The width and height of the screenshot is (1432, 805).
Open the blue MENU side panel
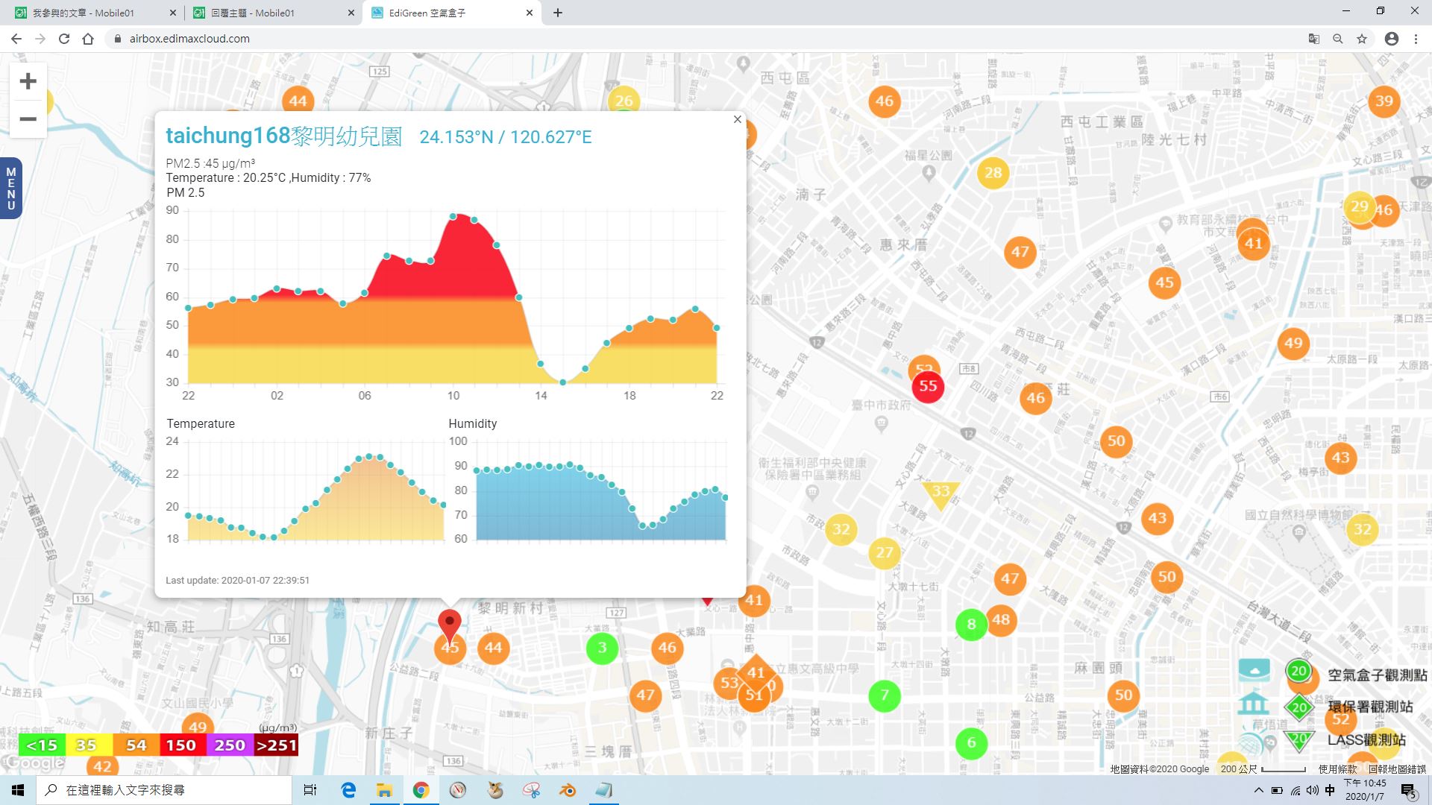[x=10, y=189]
